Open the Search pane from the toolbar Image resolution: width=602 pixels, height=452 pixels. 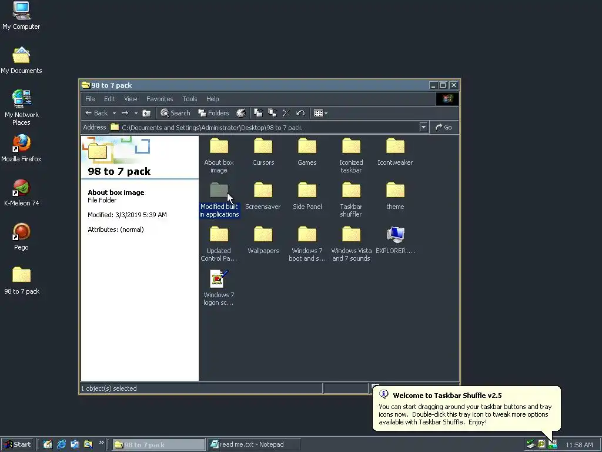pos(175,113)
